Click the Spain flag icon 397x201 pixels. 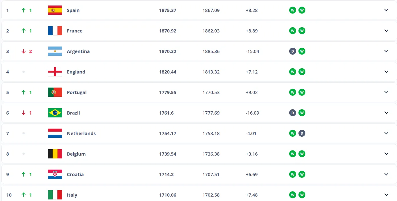pyautogui.click(x=55, y=10)
